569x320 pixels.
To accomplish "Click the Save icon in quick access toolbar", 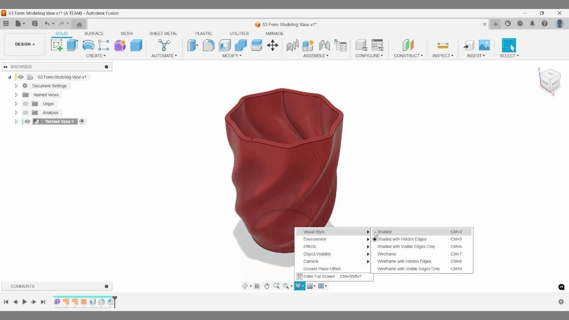I will [x=34, y=22].
